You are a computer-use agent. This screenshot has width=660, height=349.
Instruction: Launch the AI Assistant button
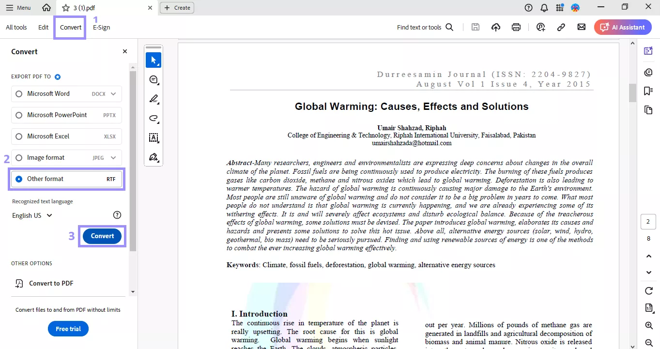(623, 28)
